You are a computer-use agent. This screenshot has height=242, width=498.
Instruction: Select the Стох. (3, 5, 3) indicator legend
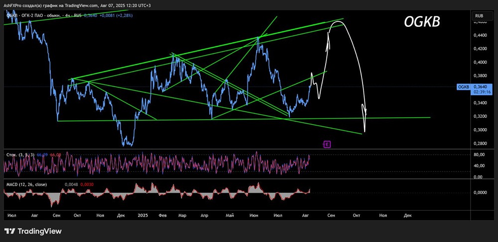point(20,155)
